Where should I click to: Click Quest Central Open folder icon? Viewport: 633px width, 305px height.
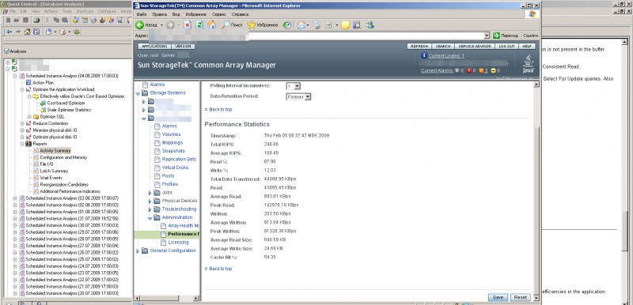pyautogui.click(x=17, y=20)
